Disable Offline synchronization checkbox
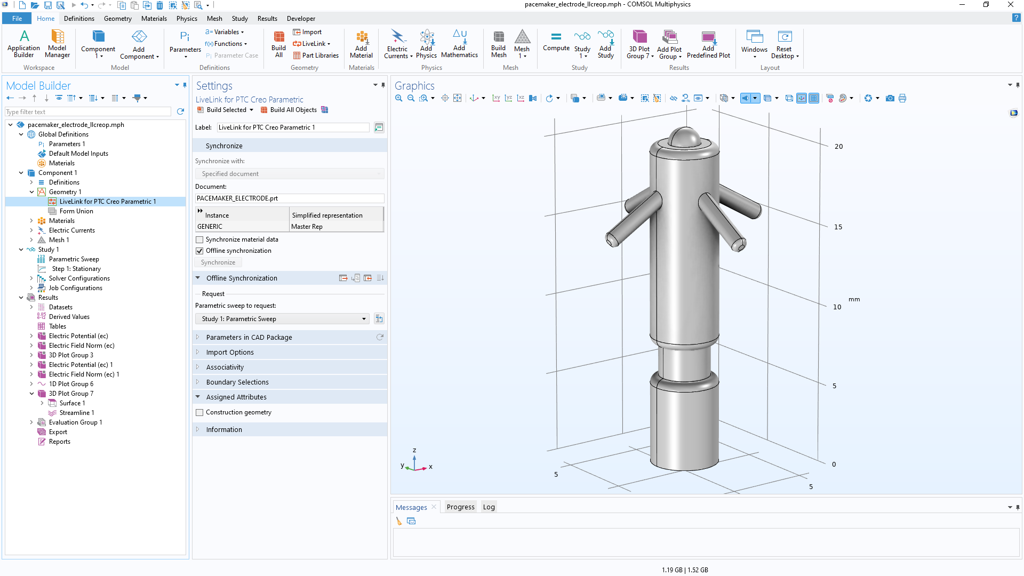The width and height of the screenshot is (1024, 576). point(200,251)
